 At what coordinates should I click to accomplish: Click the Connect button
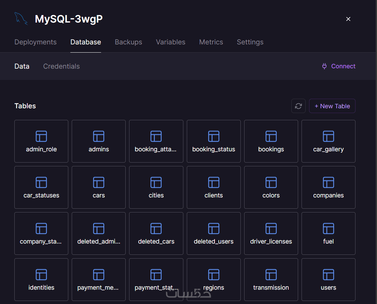click(x=338, y=66)
